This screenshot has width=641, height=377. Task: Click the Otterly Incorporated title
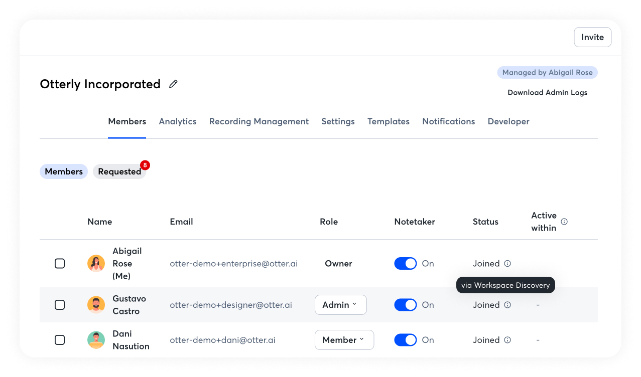100,84
